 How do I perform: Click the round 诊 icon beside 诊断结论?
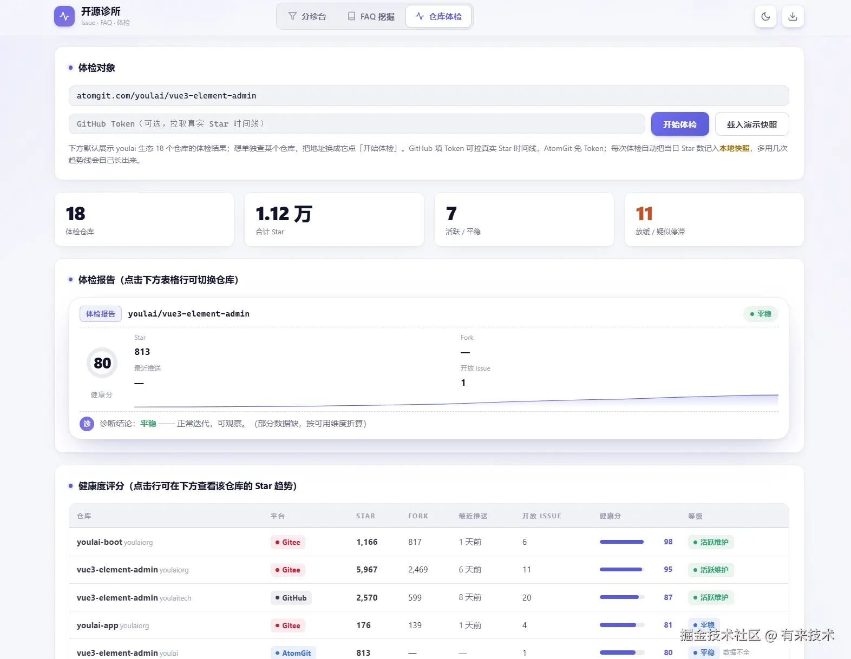click(x=87, y=424)
